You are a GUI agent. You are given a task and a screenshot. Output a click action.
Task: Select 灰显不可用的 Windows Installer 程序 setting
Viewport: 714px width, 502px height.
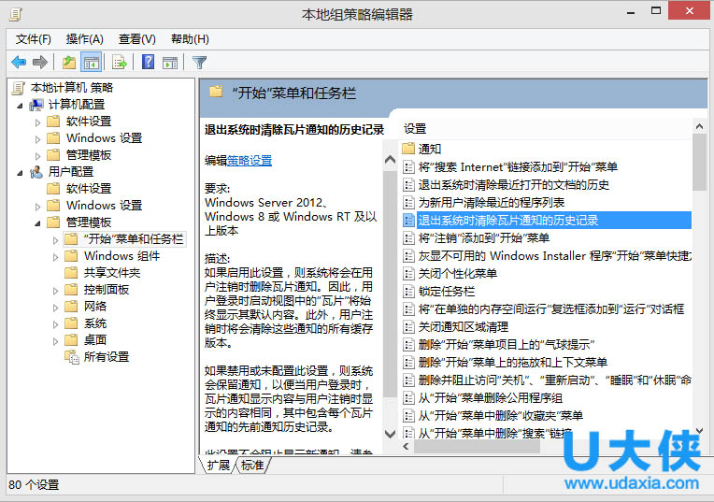click(x=554, y=255)
